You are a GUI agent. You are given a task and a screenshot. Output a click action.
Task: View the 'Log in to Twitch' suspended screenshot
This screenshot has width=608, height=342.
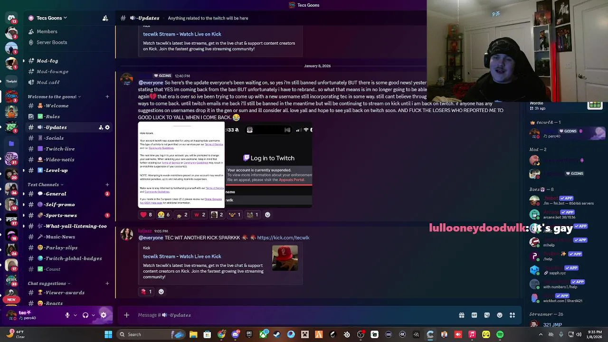(269, 165)
